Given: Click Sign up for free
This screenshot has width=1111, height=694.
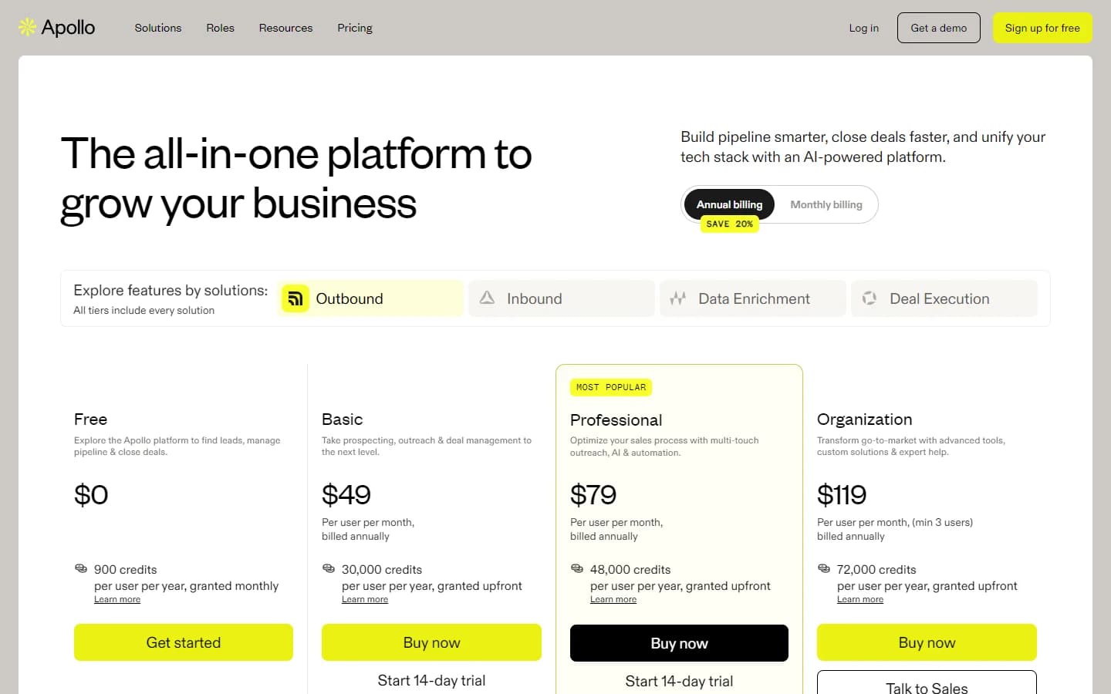Looking at the screenshot, I should pyautogui.click(x=1042, y=27).
